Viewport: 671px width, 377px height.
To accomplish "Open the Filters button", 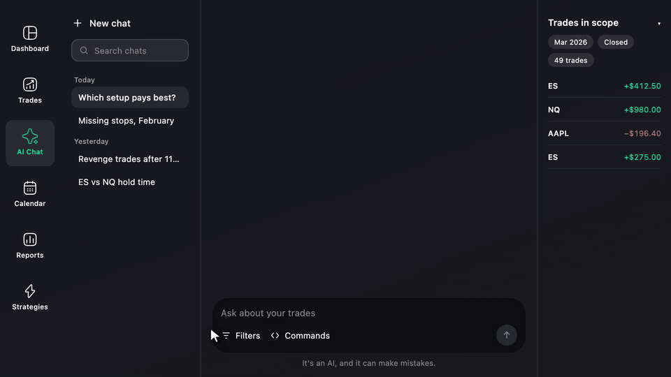I will pos(241,336).
